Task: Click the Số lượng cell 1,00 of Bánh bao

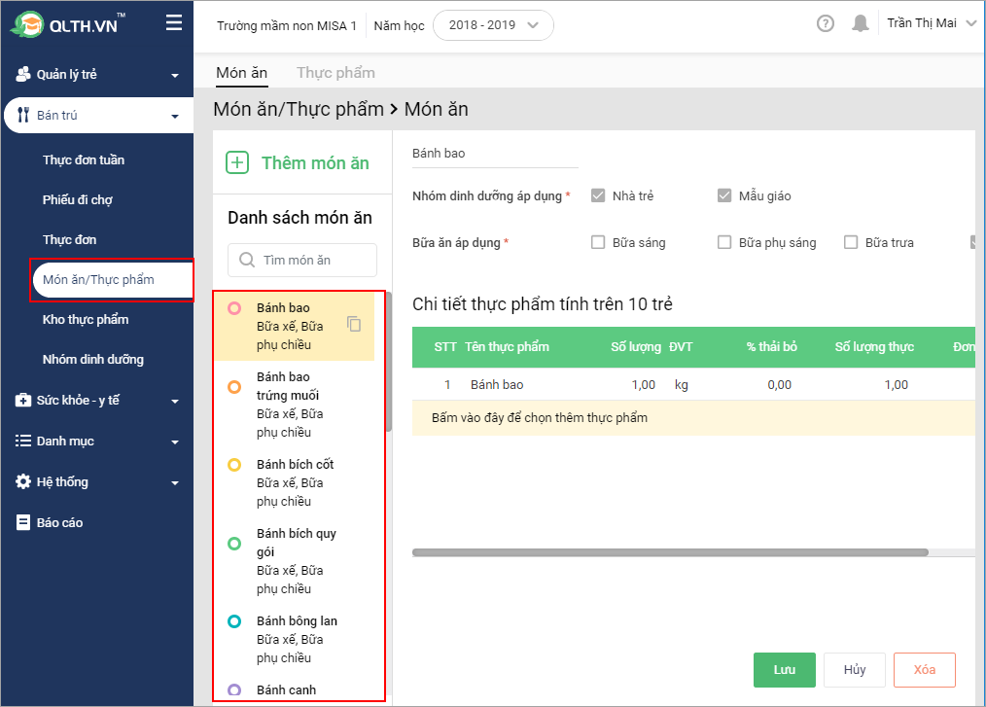Action: 644,384
